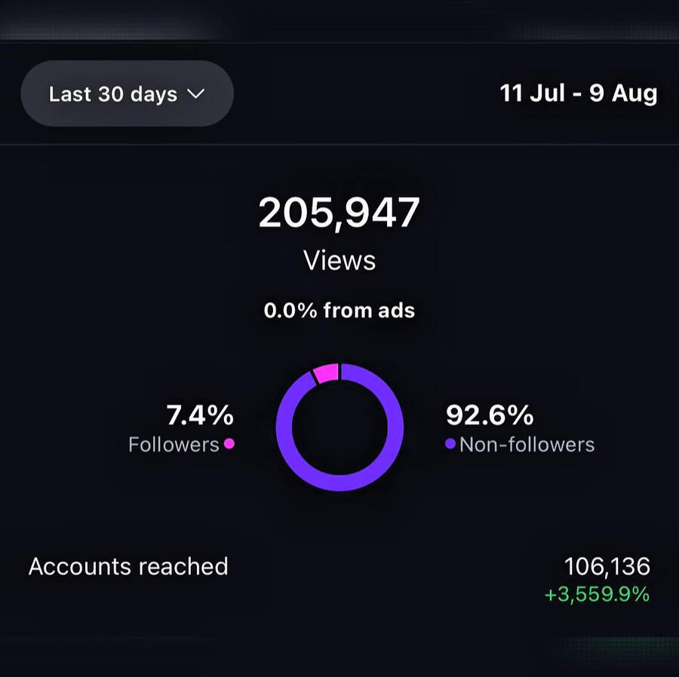Enable the ads metric by tapping its label

click(x=339, y=310)
